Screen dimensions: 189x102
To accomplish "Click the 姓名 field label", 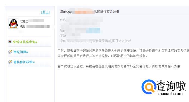I will pyautogui.click(x=63, y=20).
